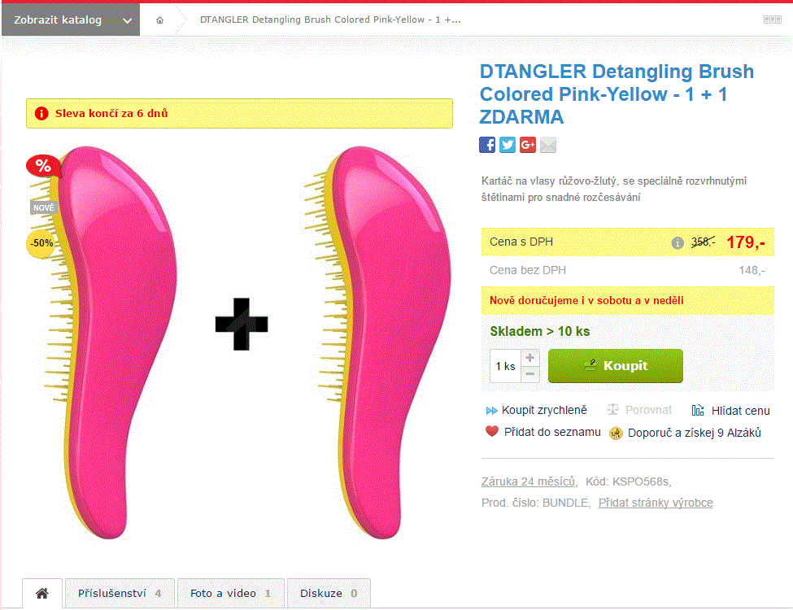Increase quantity with plus stepper
Image resolution: width=793 pixels, height=610 pixels.
coord(529,358)
